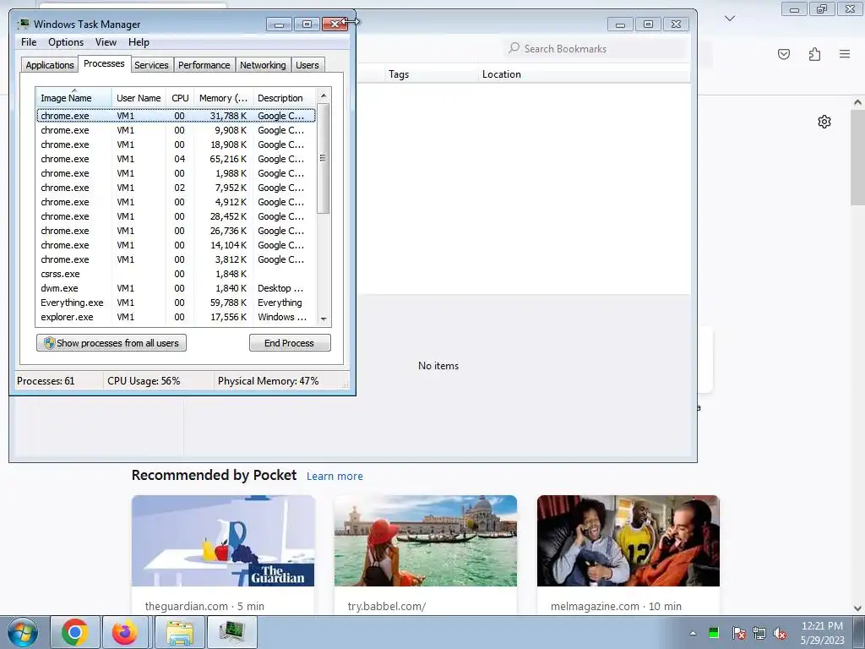Click Show processes from all users

112,343
